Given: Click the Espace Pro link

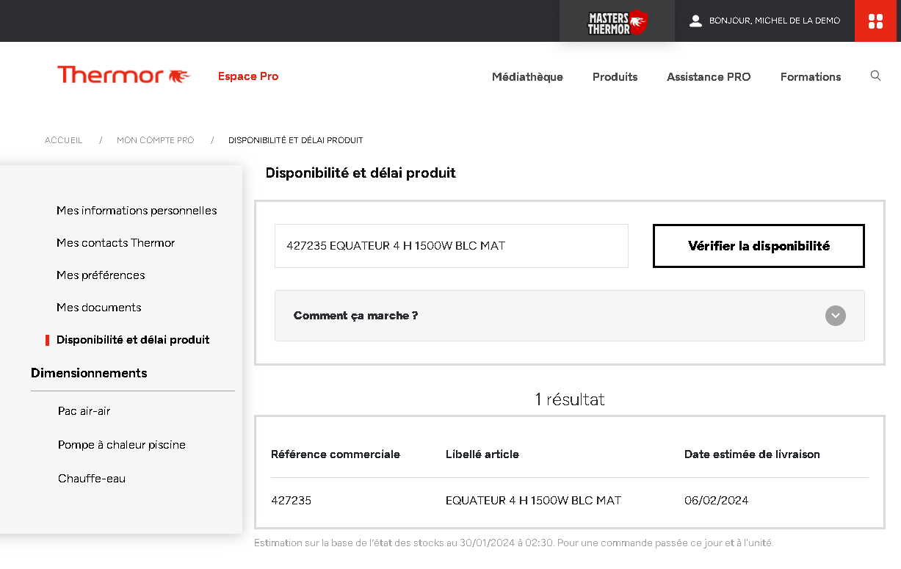Looking at the screenshot, I should click(248, 76).
